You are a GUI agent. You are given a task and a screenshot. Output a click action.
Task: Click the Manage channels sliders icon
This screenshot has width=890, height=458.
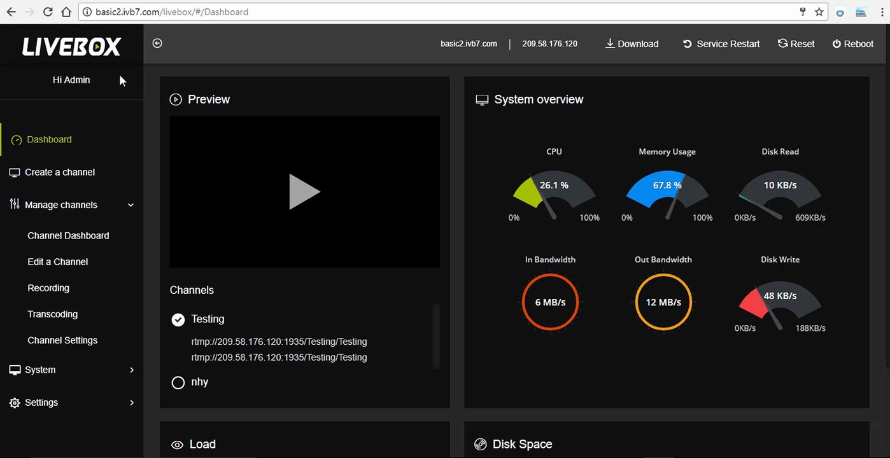[x=15, y=204]
